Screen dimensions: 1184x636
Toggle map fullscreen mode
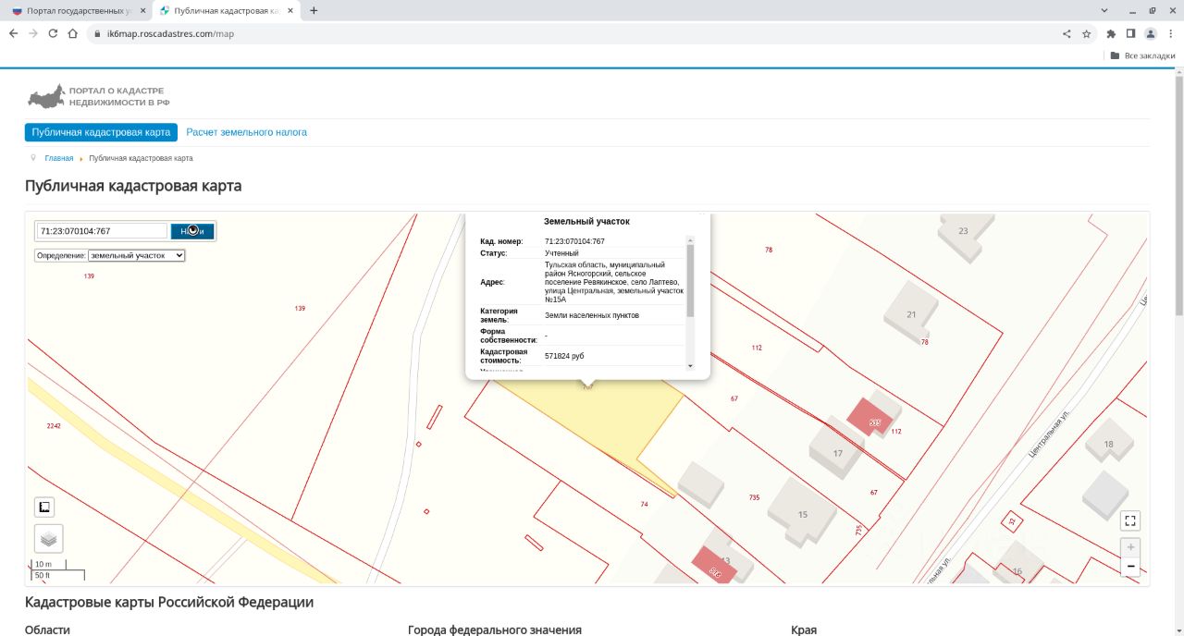tap(1130, 520)
